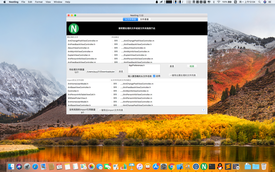275x172 pixels.
Task: Open Google Chrome from the dock
Action: click(x=172, y=166)
